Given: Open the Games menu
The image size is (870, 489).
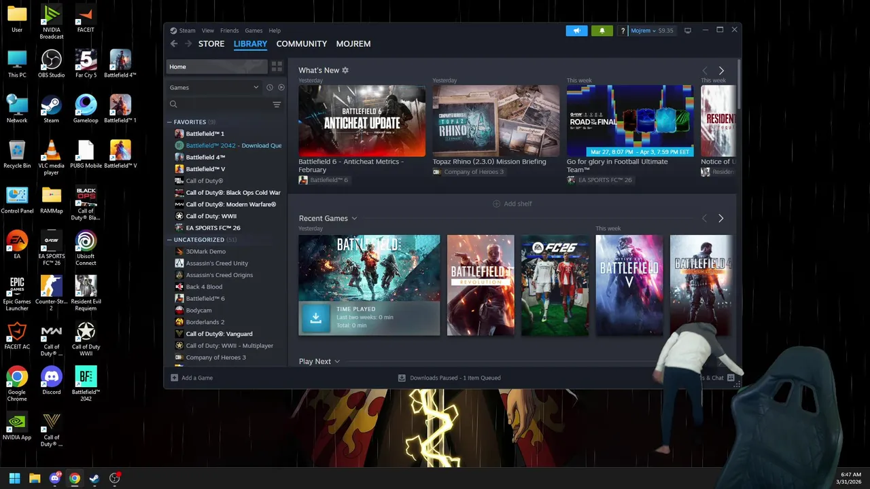Looking at the screenshot, I should click(254, 31).
